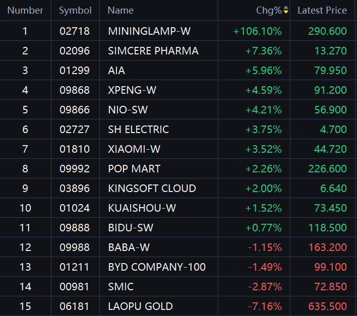
Task: Select stock name KUAISHOU-W
Action: pos(142,208)
